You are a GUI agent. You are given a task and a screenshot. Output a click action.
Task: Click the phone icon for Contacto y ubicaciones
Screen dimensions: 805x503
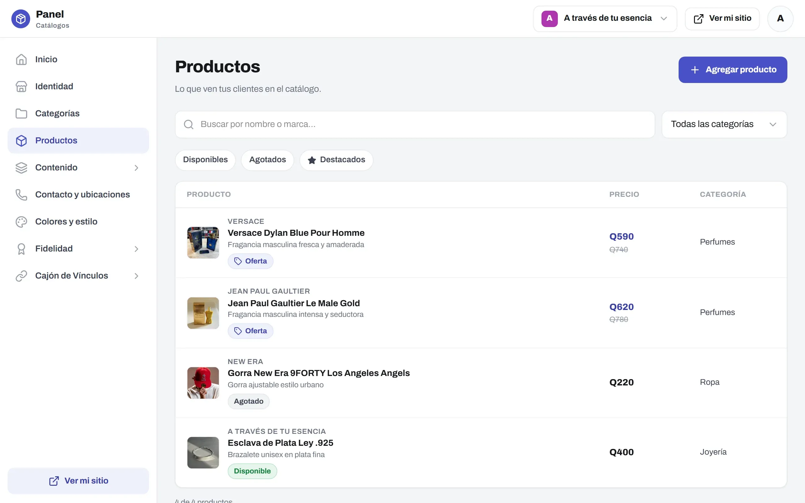[21, 195]
